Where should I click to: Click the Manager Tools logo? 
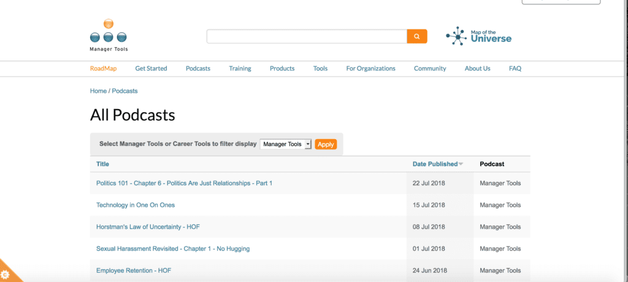(109, 35)
